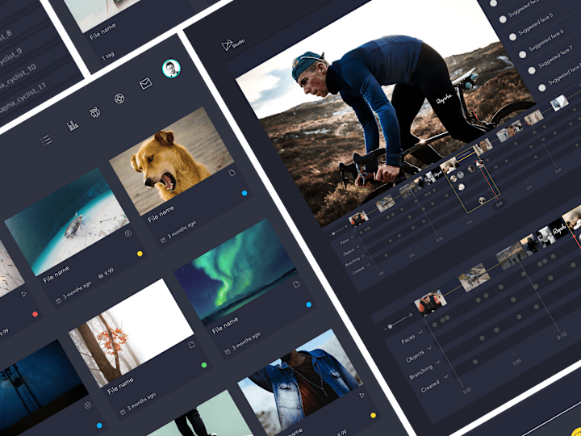Click green status dot on autumn tree card

203,365
